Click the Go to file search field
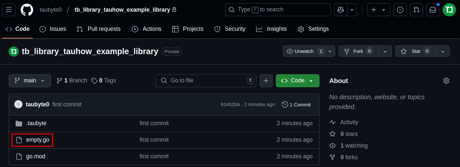Image resolution: width=460 pixels, height=167 pixels. (206, 81)
